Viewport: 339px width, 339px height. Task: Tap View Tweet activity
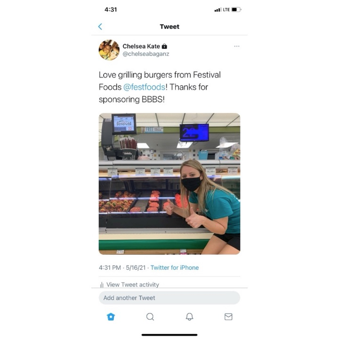point(132,284)
